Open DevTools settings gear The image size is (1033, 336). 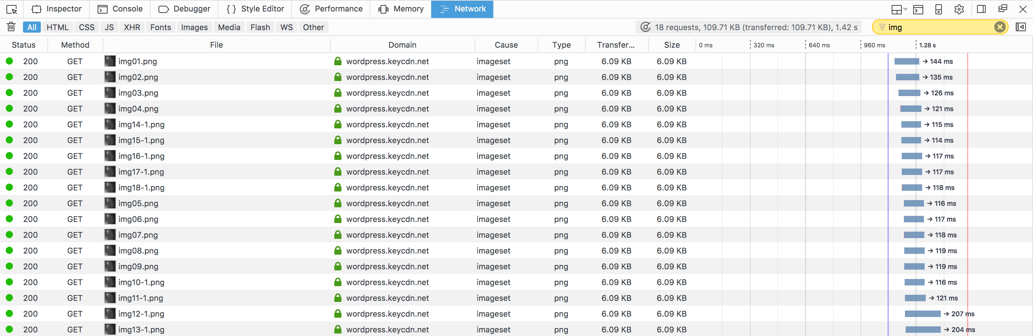coord(959,9)
